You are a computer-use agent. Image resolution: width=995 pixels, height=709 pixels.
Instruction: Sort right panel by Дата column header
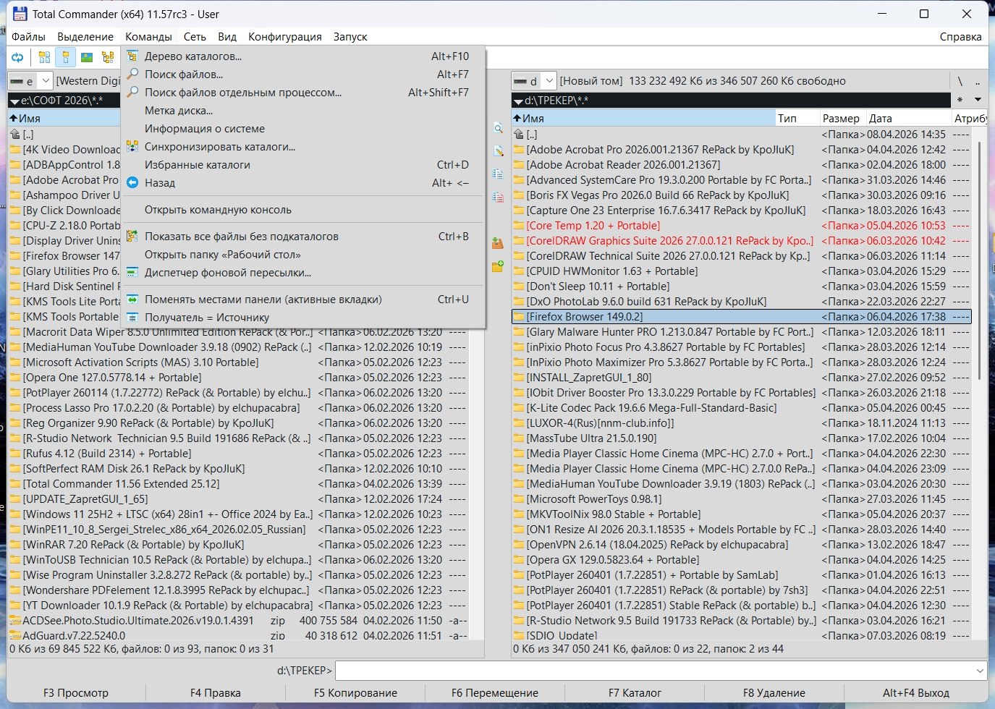coord(909,119)
